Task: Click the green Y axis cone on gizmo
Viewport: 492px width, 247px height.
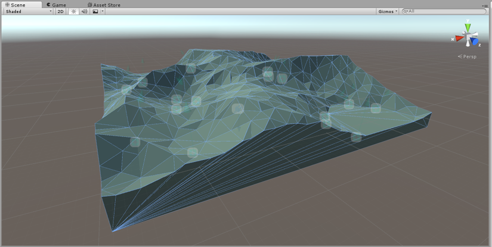Action: coord(468,26)
